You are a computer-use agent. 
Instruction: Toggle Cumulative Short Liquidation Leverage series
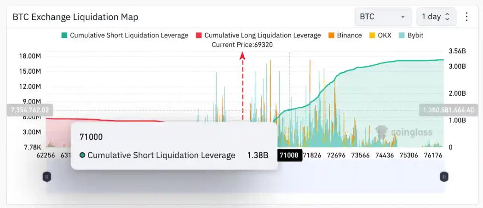point(124,35)
